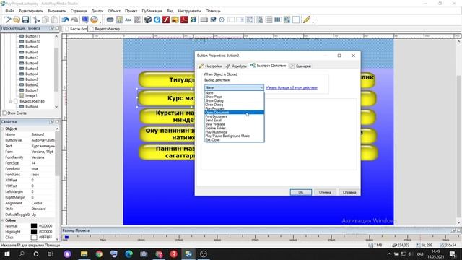The height and width of the screenshot is (260, 462).
Task: Select Button11 in the project tree
Action: tap(32, 36)
